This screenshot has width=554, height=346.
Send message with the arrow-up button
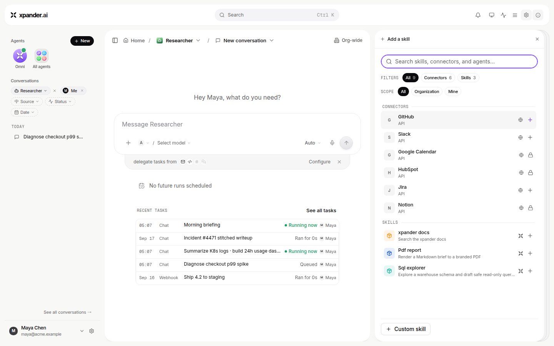(346, 143)
